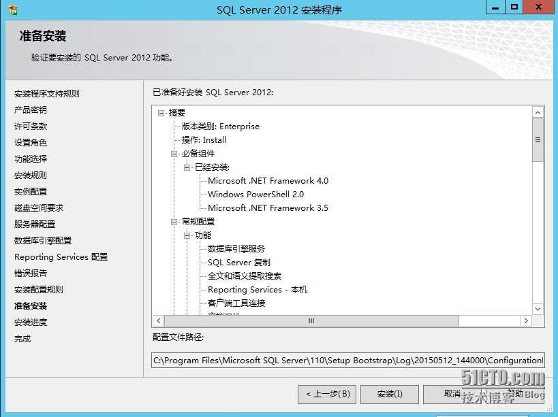This screenshot has width=558, height=417.
Task: Open 功能选择 step in sidebar
Action: pos(30,159)
